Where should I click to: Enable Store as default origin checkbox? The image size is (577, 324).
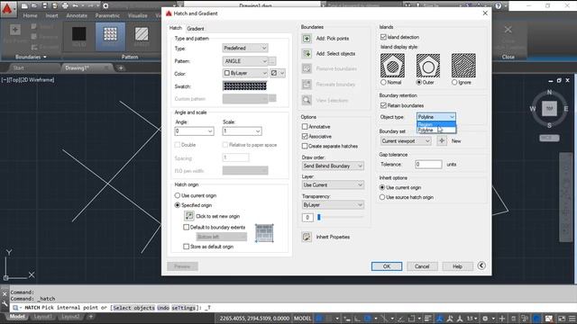click(187, 247)
